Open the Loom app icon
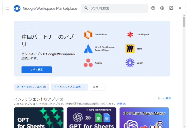Screen dimensions: 188x130 tap(130, 63)
